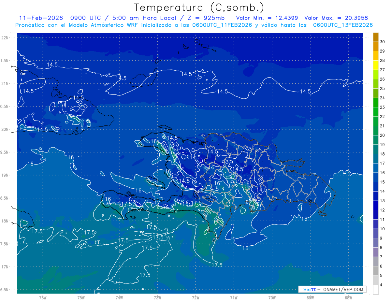The height and width of the screenshot is (302, 391).
Task: Click the '68W' longitude axis label
Action: 348,297
